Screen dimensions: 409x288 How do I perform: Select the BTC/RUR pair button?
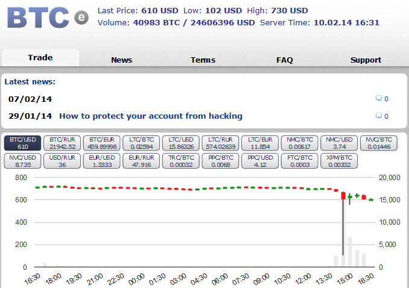pyautogui.click(x=62, y=143)
